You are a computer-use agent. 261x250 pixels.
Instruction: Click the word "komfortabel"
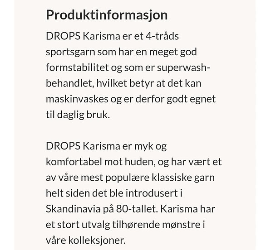pyautogui.click(x=74, y=162)
